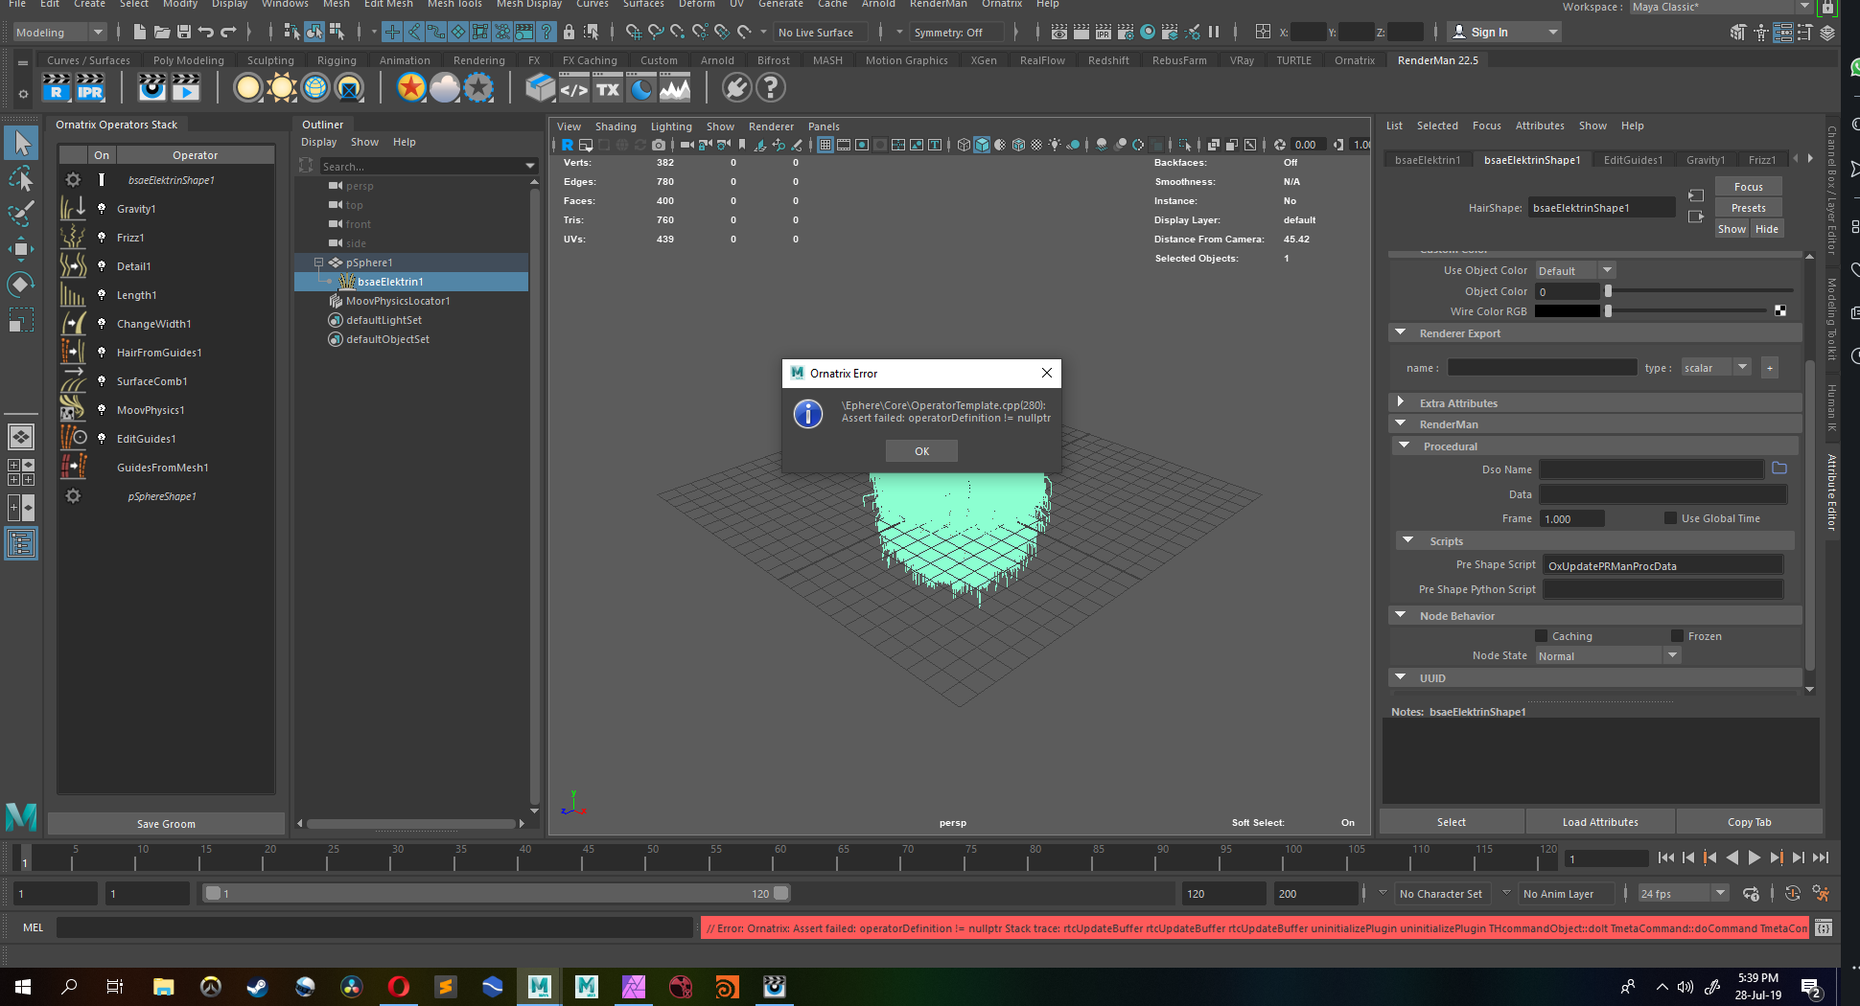Screen dimensions: 1860x1006
Task: Select the Frizz1 operator icon
Action: tap(73, 238)
